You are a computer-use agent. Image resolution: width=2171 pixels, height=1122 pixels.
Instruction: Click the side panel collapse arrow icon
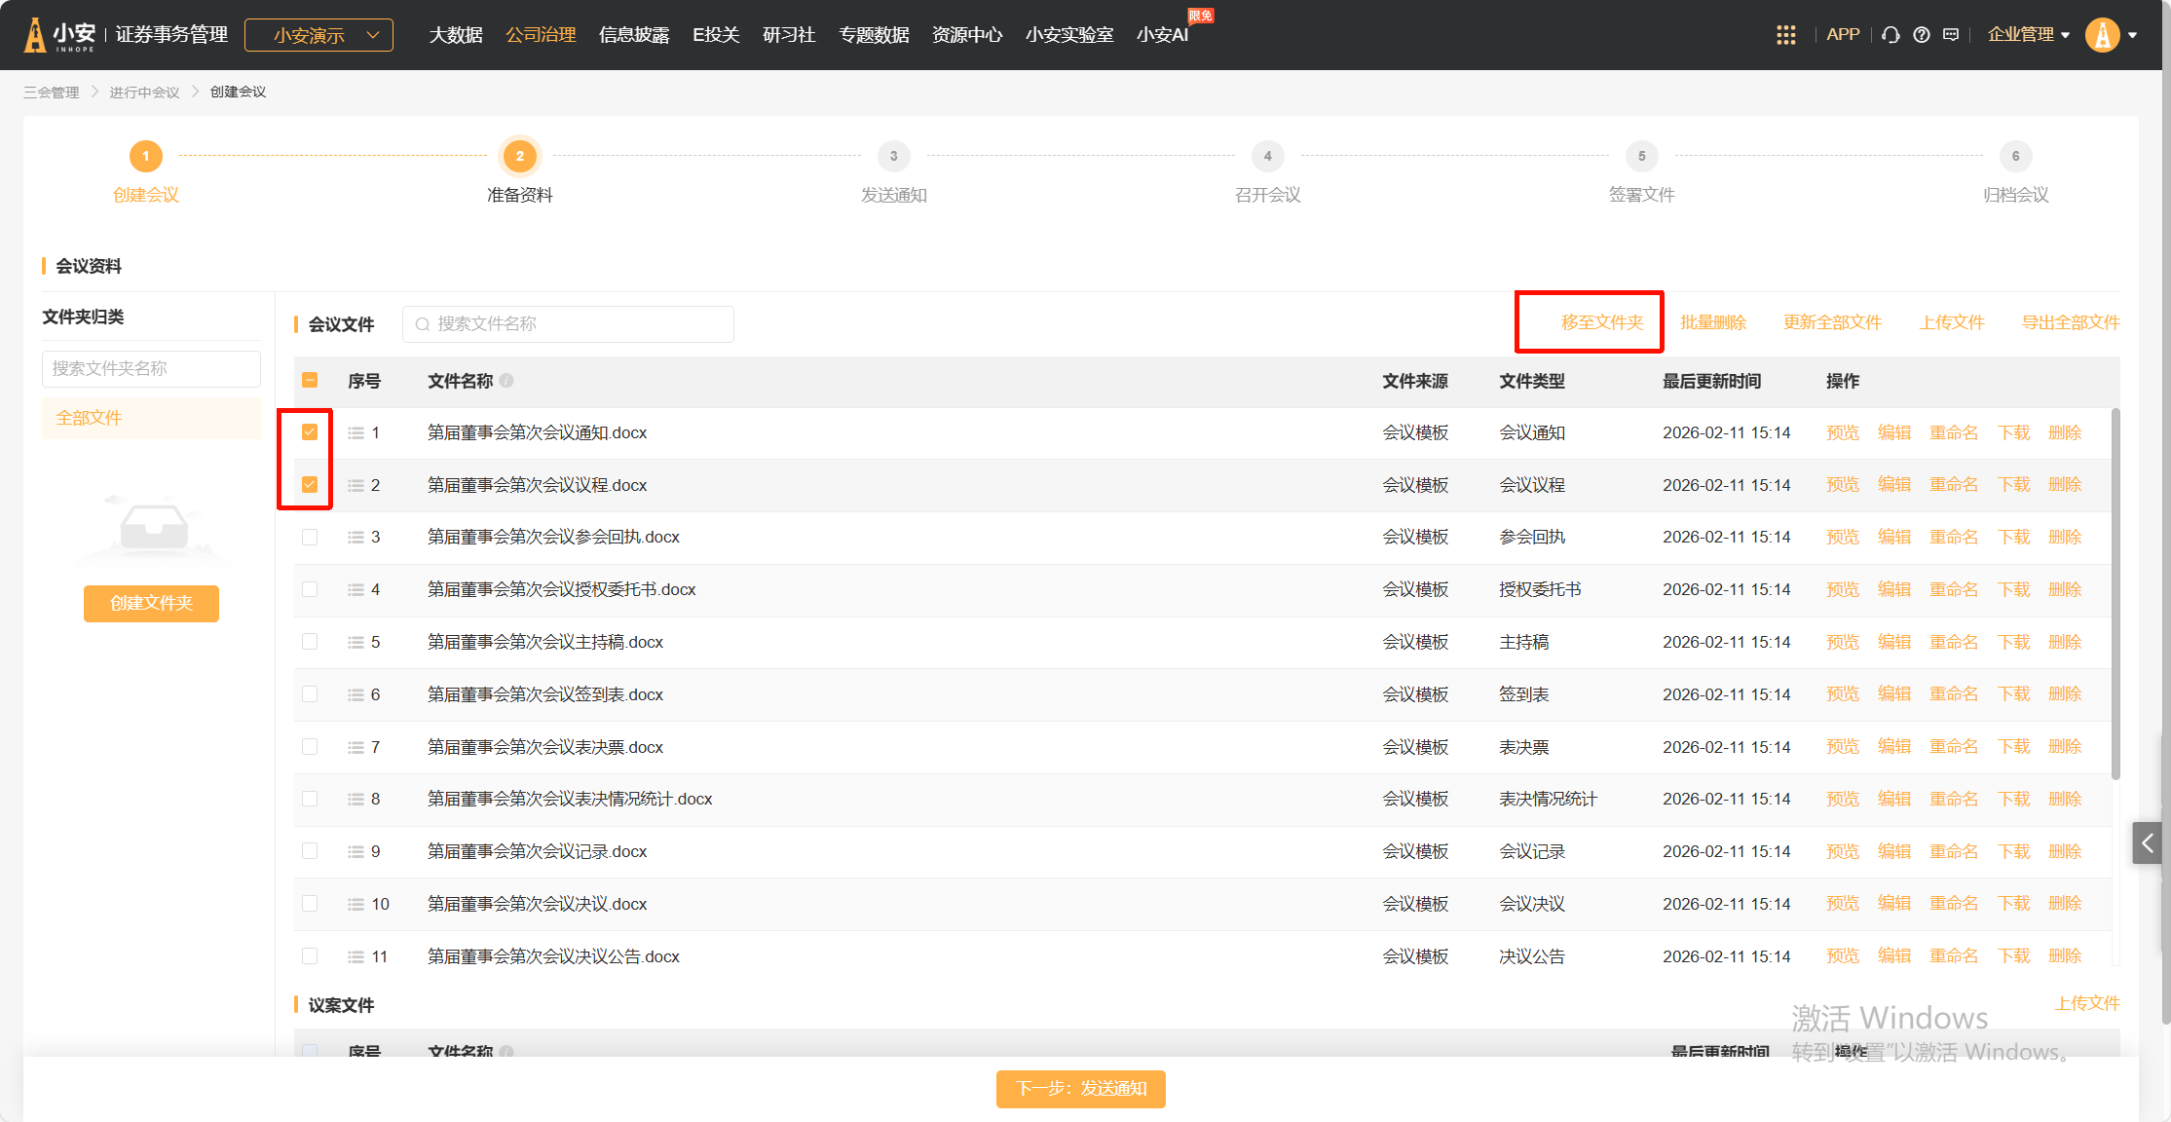[2147, 843]
